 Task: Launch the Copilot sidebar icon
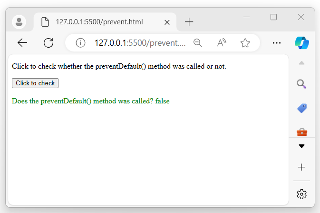pos(301,42)
